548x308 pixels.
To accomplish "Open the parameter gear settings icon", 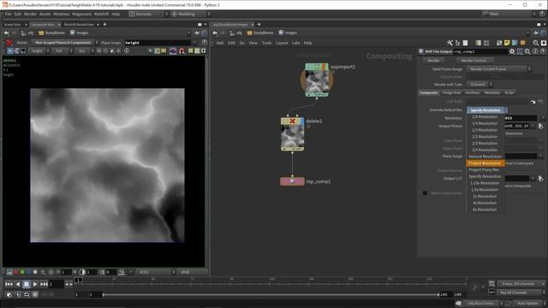I will (x=512, y=51).
